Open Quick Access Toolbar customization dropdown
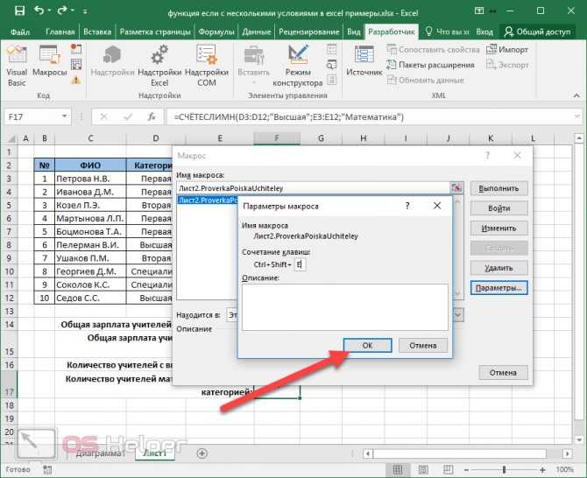 [85, 11]
